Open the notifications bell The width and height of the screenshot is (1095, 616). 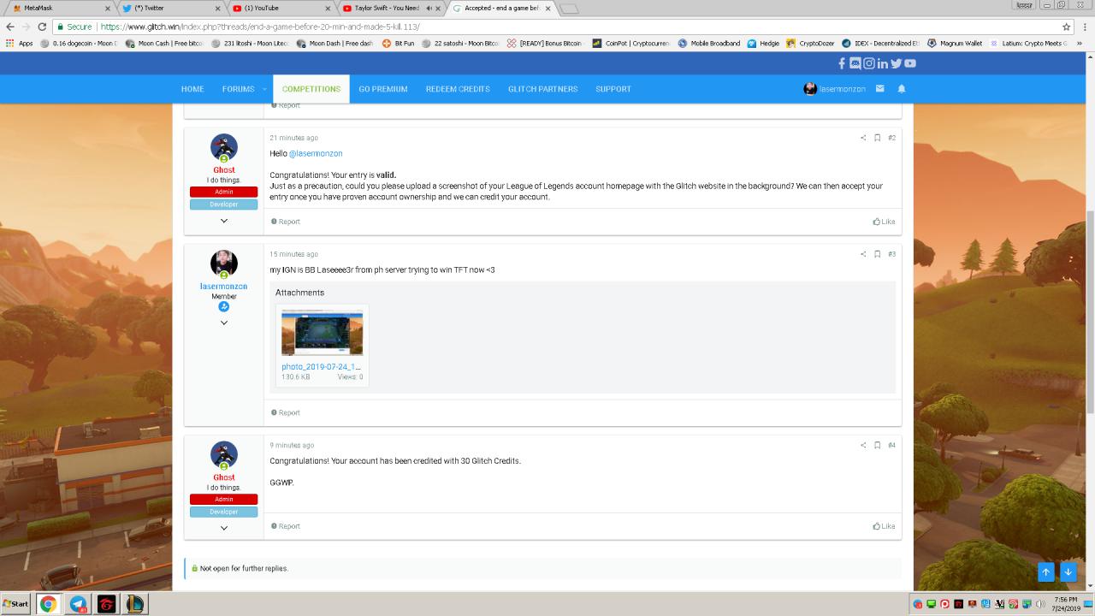[901, 89]
